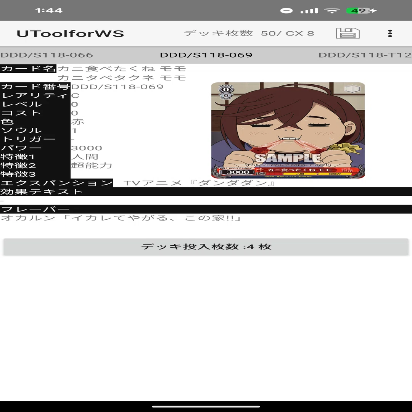Screen dimensions: 412x412
Task: Select the DDD/S118-069 tab
Action: [x=206, y=55]
